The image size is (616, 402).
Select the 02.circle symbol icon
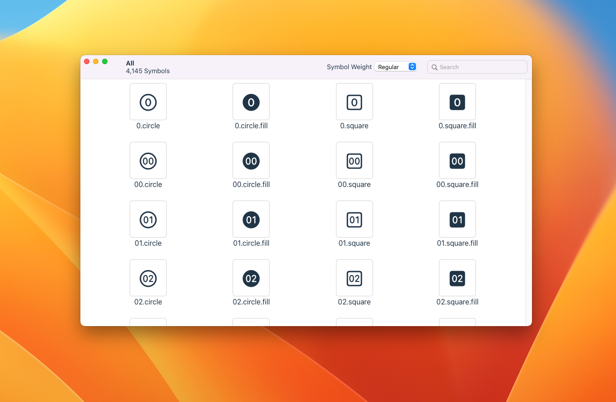148,278
